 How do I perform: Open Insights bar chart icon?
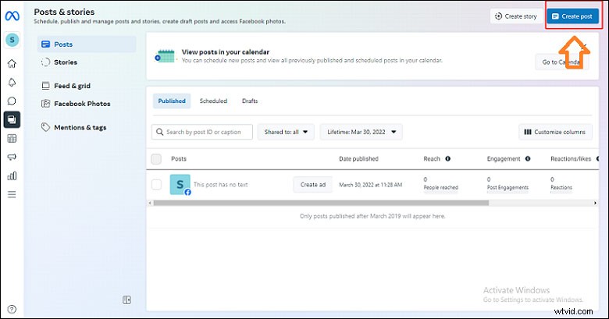tap(12, 175)
